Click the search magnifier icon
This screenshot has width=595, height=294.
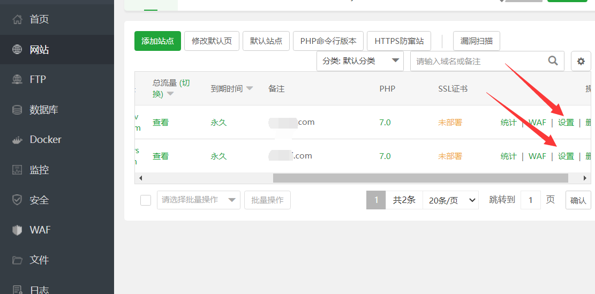553,61
